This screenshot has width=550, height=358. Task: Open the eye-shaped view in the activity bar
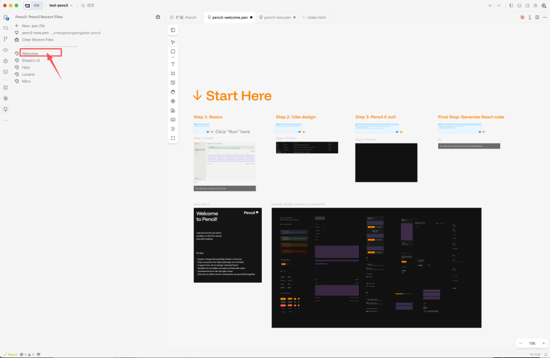coord(6,50)
